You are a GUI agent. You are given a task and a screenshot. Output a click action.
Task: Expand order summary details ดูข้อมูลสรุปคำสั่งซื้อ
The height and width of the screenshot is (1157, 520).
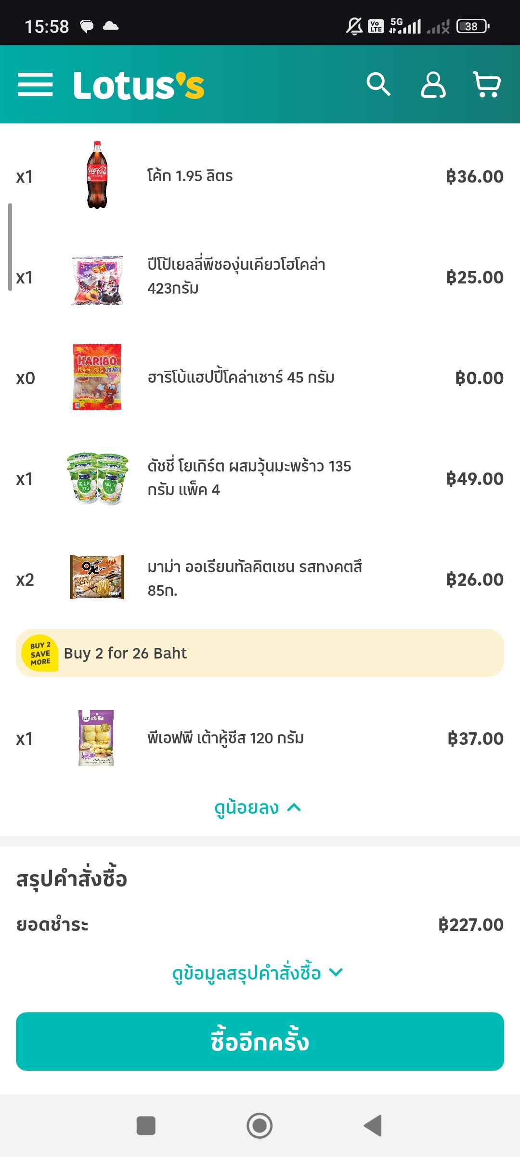258,972
